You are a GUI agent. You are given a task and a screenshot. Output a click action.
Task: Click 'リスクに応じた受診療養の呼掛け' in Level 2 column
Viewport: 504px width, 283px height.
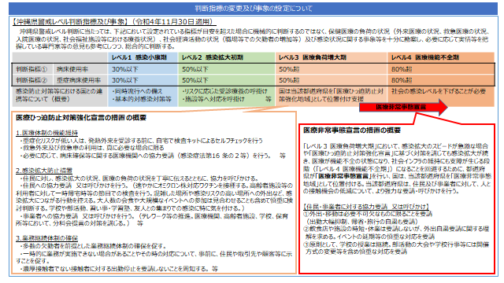pos(224,91)
